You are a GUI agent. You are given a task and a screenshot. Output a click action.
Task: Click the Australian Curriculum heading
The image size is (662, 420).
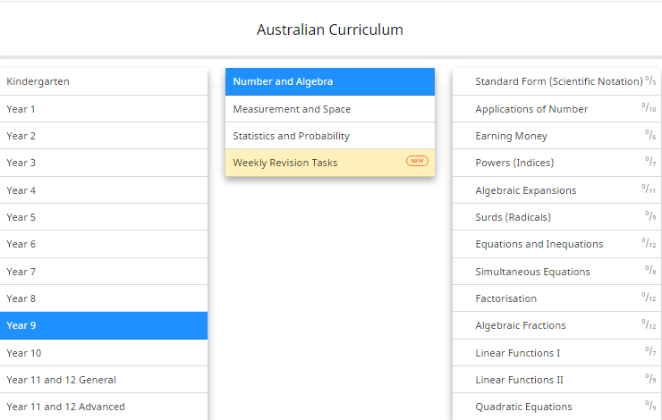(x=330, y=29)
